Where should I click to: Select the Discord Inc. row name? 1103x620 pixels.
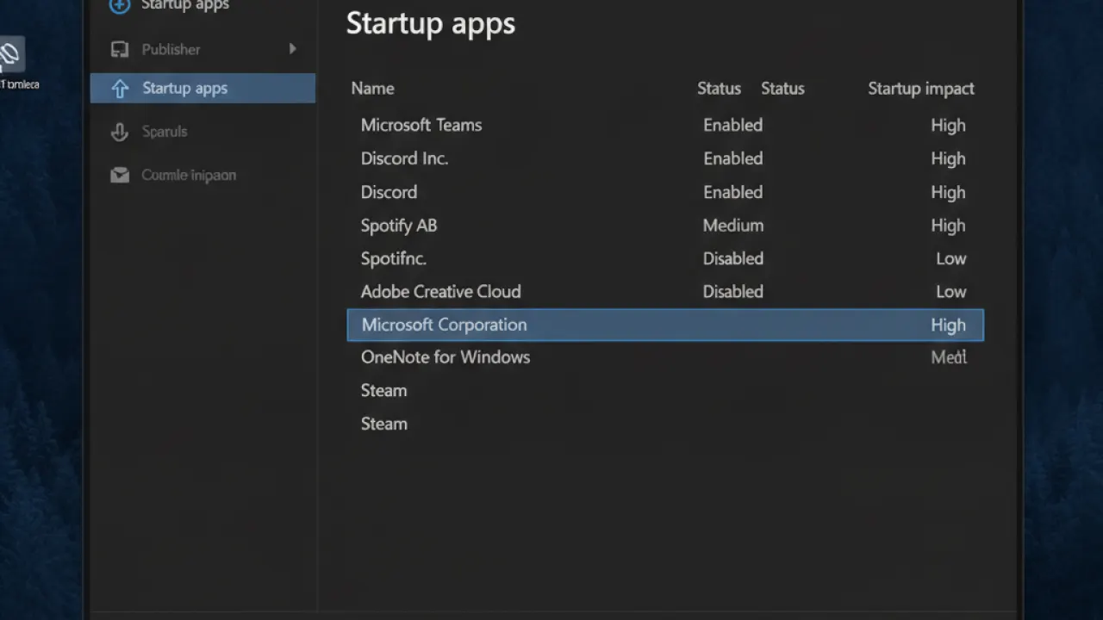point(404,158)
